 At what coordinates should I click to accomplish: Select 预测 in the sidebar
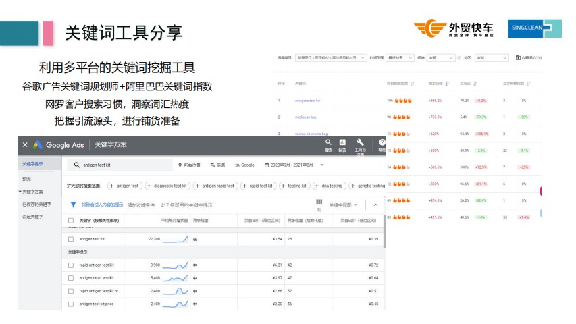[x=26, y=179]
